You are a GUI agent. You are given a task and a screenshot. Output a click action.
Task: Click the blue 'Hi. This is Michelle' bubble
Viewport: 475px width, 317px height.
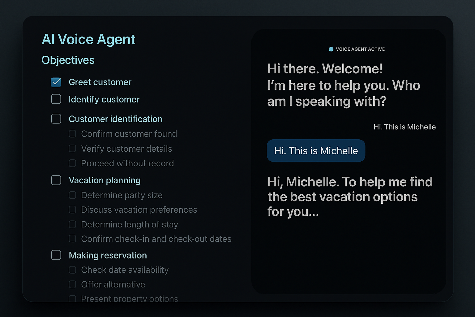tap(316, 151)
